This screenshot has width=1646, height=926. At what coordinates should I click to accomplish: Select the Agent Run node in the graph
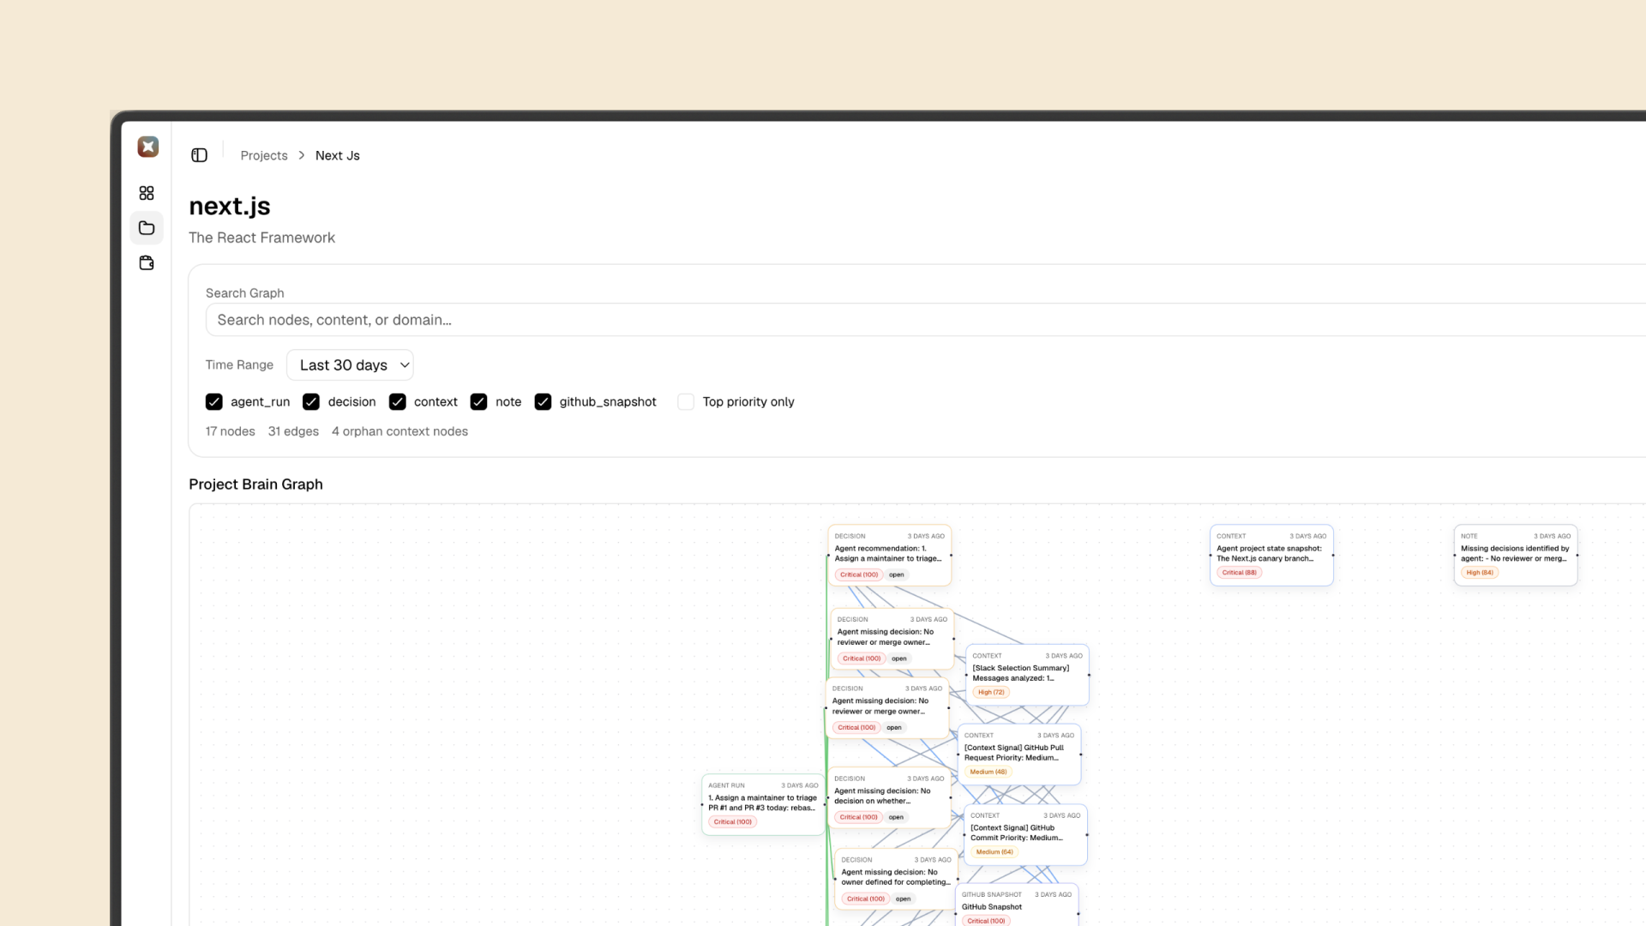click(x=761, y=803)
